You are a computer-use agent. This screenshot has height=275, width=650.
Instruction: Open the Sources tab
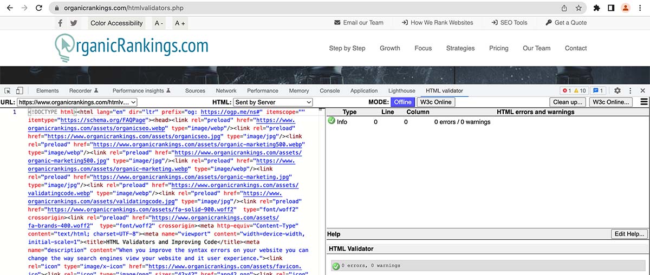[x=195, y=91]
